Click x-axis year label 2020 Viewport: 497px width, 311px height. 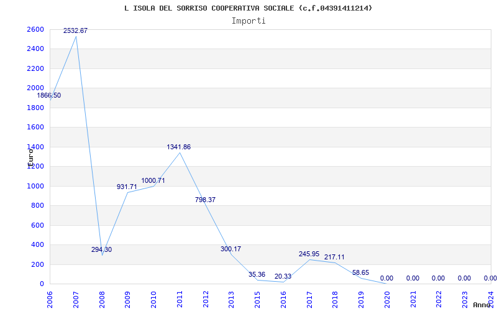click(x=387, y=299)
